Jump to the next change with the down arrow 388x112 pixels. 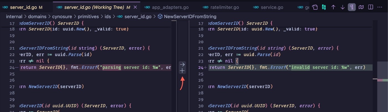click(x=343, y=7)
